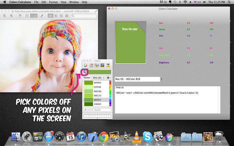Open the crayons color picker
Screen dimensions: 234x146
point(108,65)
